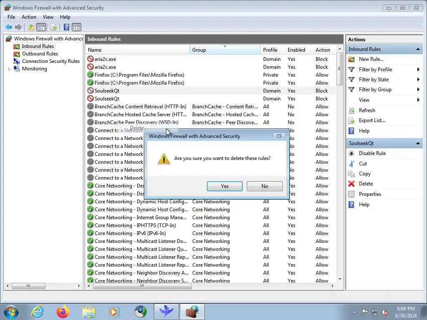Viewport: 427px width, 320px height.
Task: Click the rules list vertical scrollbar up arrow
Action: (339, 49)
